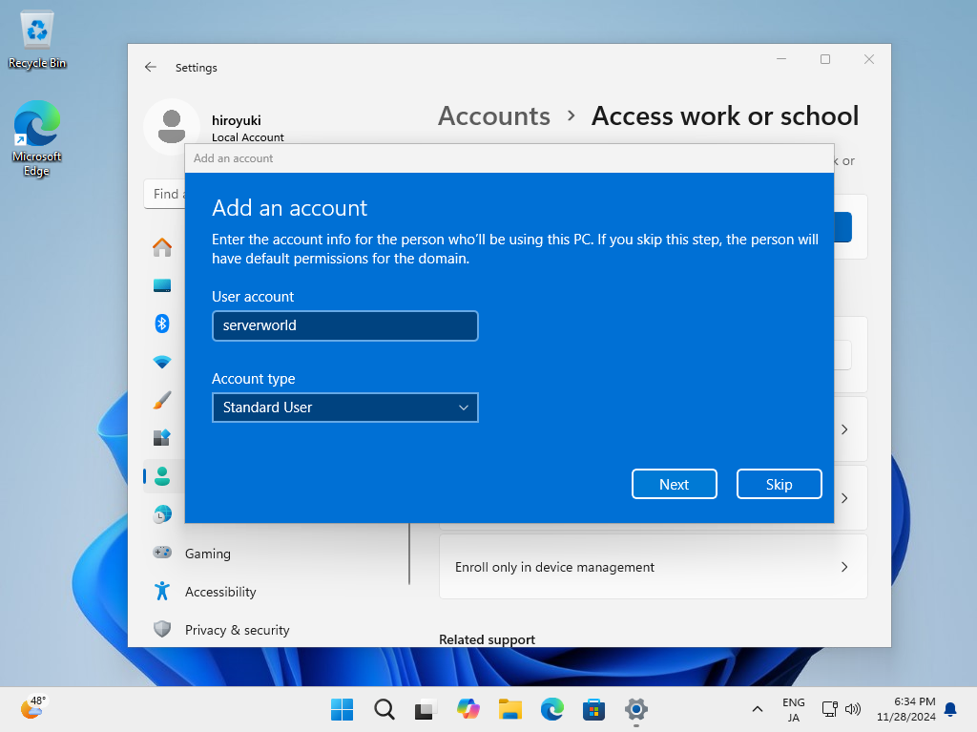Image resolution: width=977 pixels, height=732 pixels.
Task: Click the Accounts person icon in sidebar
Action: coord(162,476)
